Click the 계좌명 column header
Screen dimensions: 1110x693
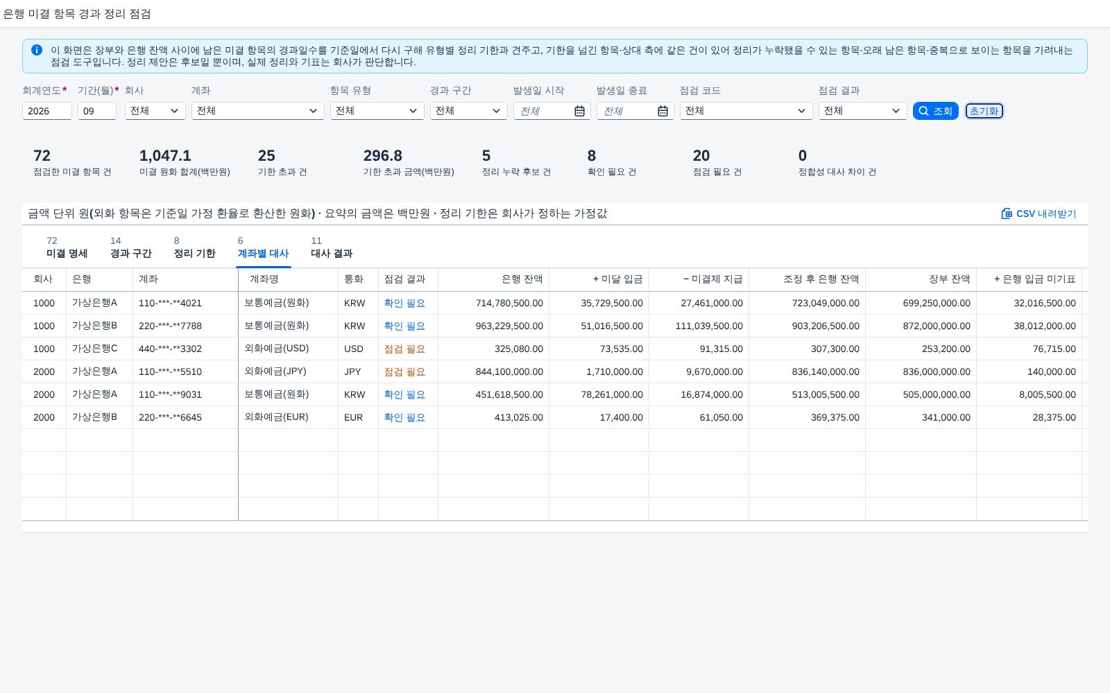tap(289, 279)
